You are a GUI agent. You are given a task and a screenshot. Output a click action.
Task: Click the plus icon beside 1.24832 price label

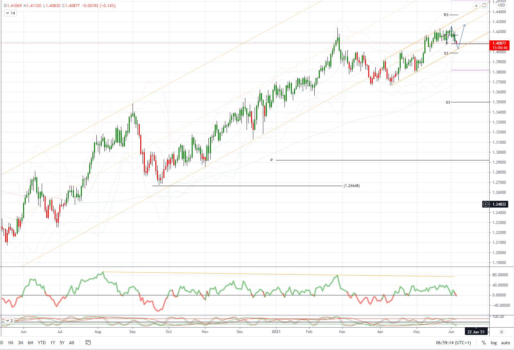485,204
